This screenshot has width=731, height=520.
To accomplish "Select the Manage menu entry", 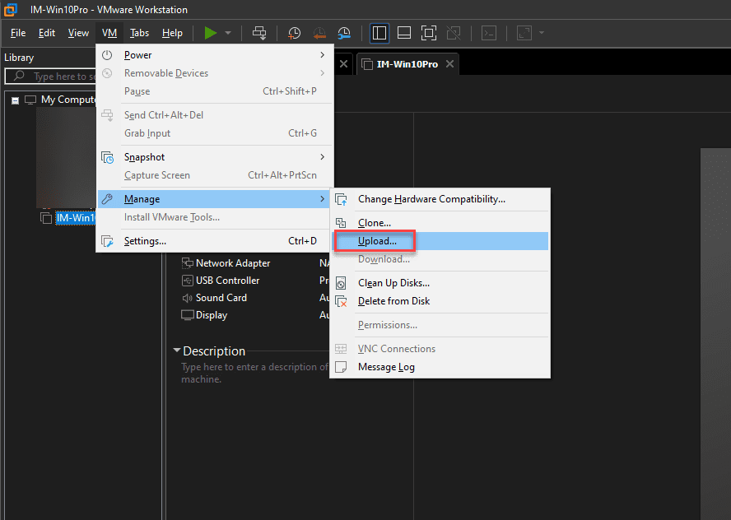I will click(215, 199).
